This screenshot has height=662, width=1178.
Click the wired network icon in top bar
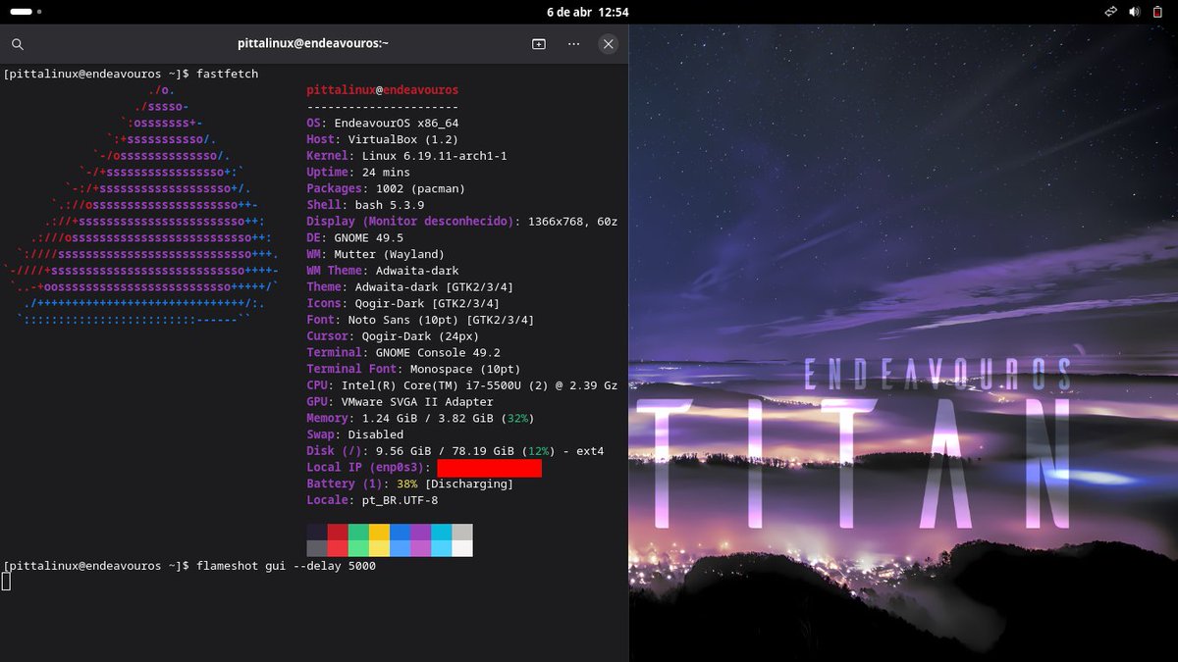pos(1110,12)
